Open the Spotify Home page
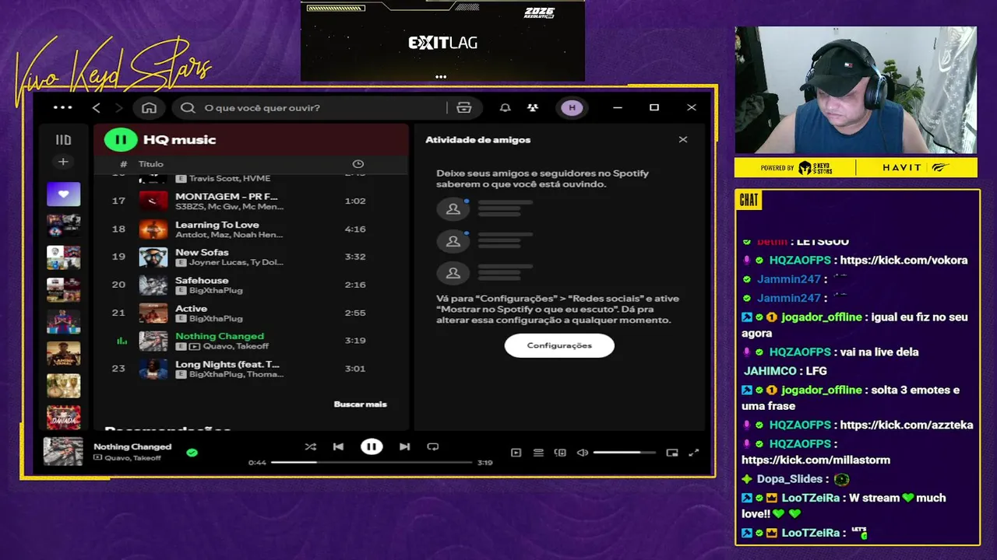This screenshot has height=560, width=997. coord(150,108)
